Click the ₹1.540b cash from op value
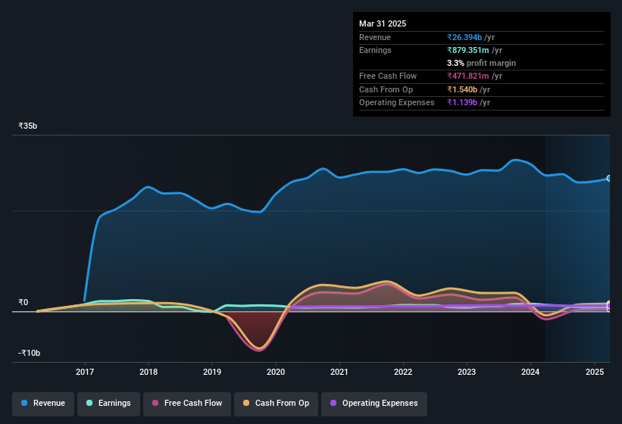This screenshot has width=622, height=424. pos(462,89)
